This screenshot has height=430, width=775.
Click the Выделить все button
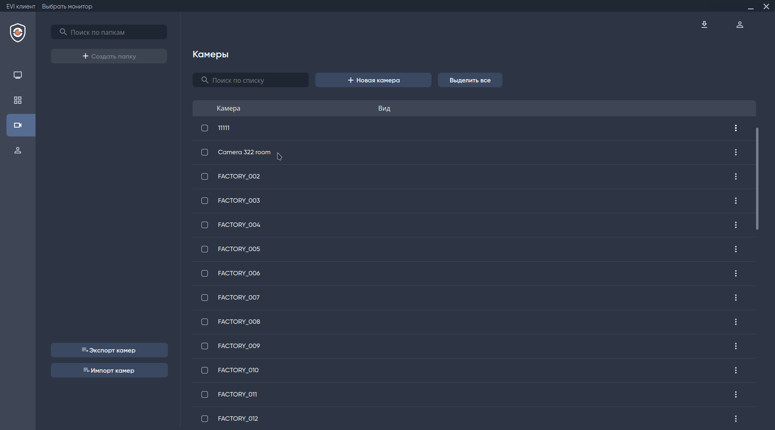coord(470,80)
